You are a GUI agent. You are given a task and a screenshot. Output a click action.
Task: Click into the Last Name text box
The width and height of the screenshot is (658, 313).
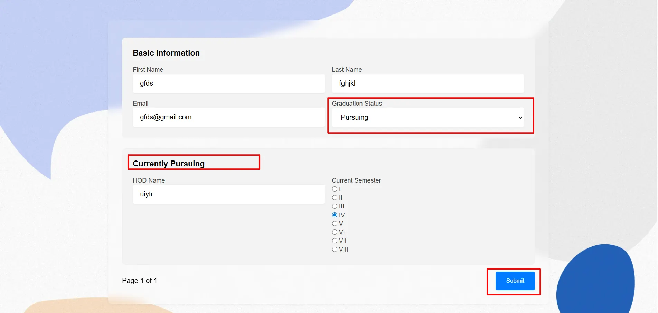coord(427,84)
